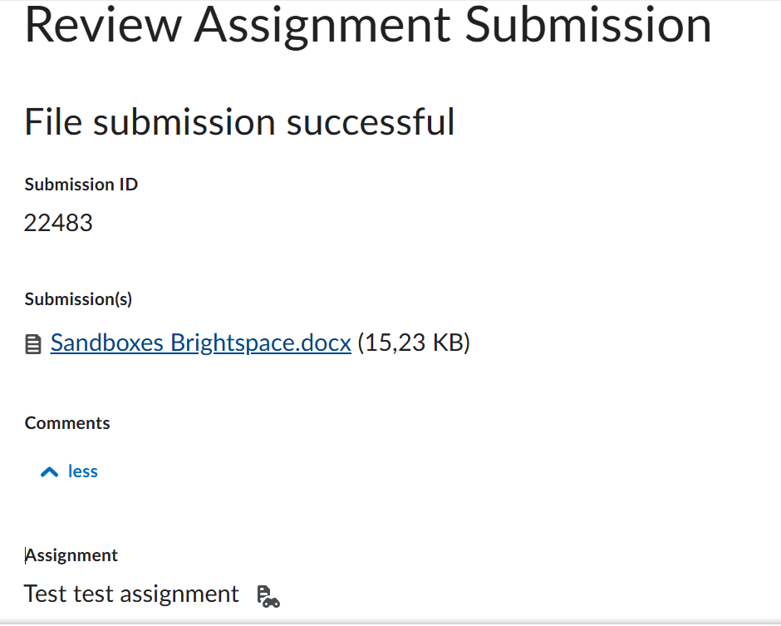
Task: Click the (15,23 KB) file size text
Action: [x=414, y=343]
